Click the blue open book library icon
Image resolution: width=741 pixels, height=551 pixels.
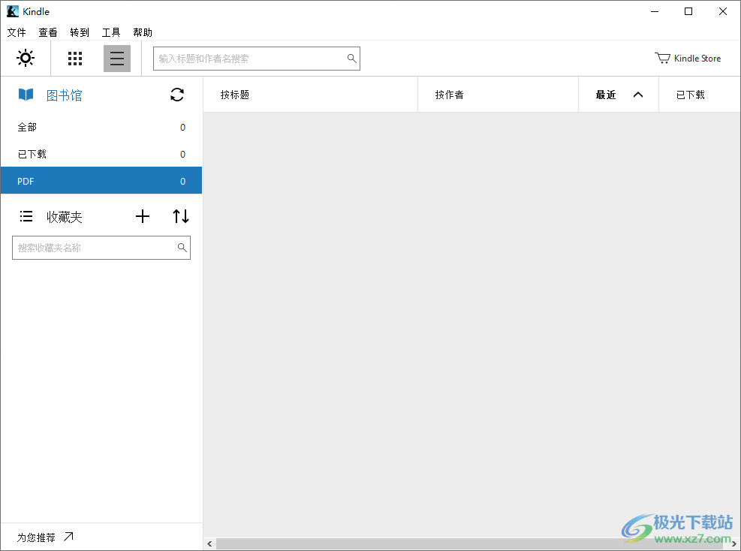pos(26,95)
